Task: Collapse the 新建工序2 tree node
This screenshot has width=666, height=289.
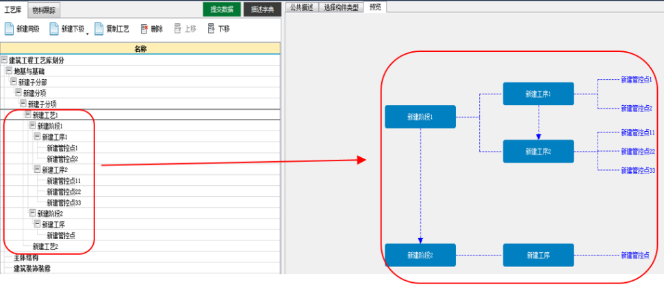Action: 37,169
